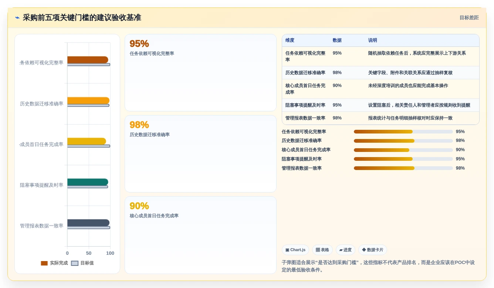
Task: Click the table row 管理报表数据一致率
Action: [380, 118]
